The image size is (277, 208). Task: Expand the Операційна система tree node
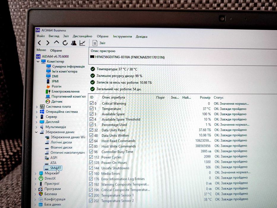pyautogui.click(x=37, y=112)
